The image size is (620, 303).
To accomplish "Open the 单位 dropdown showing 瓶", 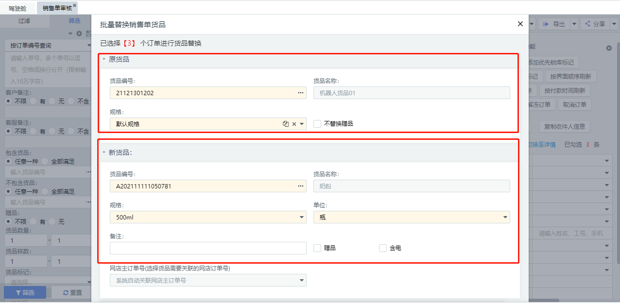I will pyautogui.click(x=505, y=218).
